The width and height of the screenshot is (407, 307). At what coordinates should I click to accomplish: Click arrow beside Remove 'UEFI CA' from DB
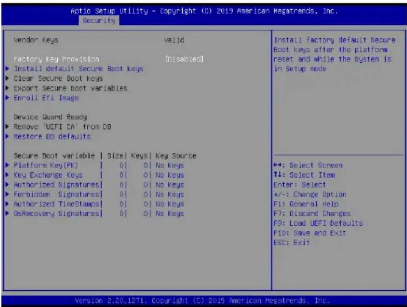[x=7, y=127]
